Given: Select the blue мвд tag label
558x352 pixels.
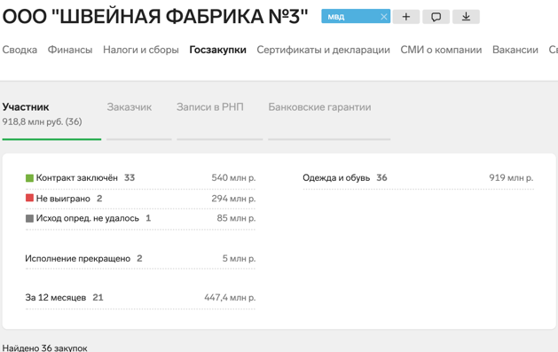Looking at the screenshot, I should pos(336,17).
